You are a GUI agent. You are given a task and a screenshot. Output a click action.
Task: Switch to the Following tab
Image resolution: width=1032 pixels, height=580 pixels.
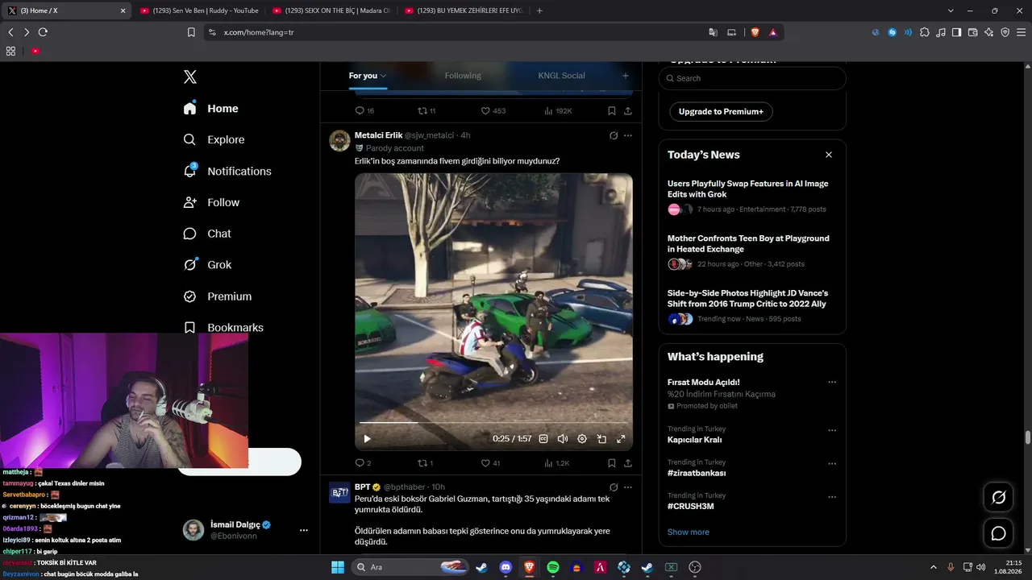click(x=463, y=76)
